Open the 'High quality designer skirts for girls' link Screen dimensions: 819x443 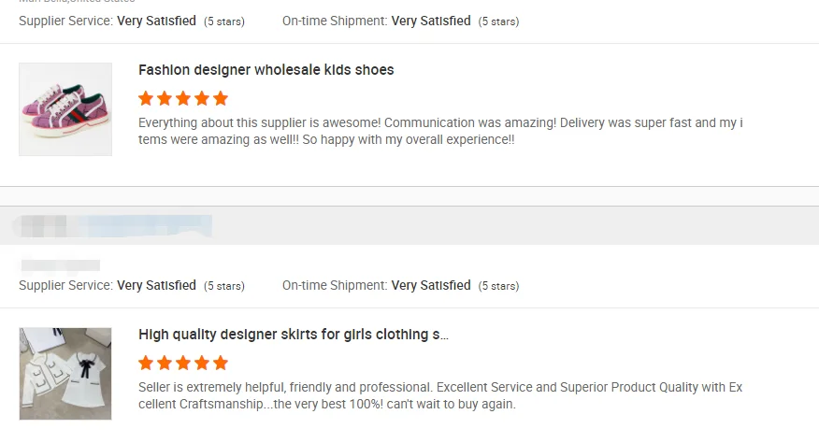[294, 335]
